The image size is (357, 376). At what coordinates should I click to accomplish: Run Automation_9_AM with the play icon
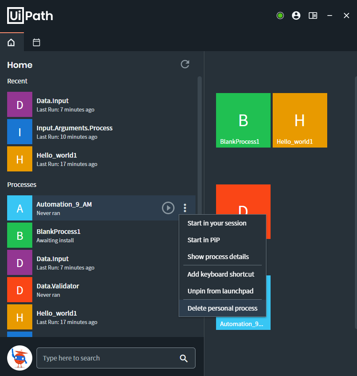coord(168,208)
